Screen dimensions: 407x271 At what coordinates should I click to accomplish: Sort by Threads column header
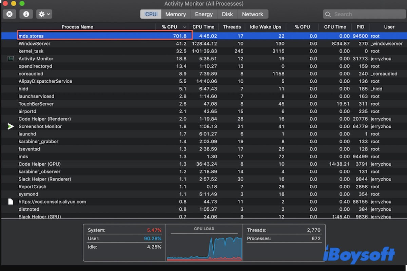click(x=232, y=27)
